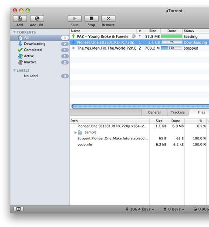Select the Pioneer.One.S01E01 torrent row
This screenshot has height=227, width=209.
(x=139, y=42)
